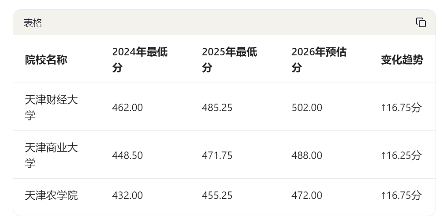Image resolution: width=447 pixels, height=224 pixels.
Task: Click the 天津财经大学 cell
Action: (x=51, y=107)
